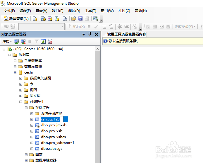Open the 更改类型(Y) dropdown
203x163 pixels.
[x=185, y=27]
